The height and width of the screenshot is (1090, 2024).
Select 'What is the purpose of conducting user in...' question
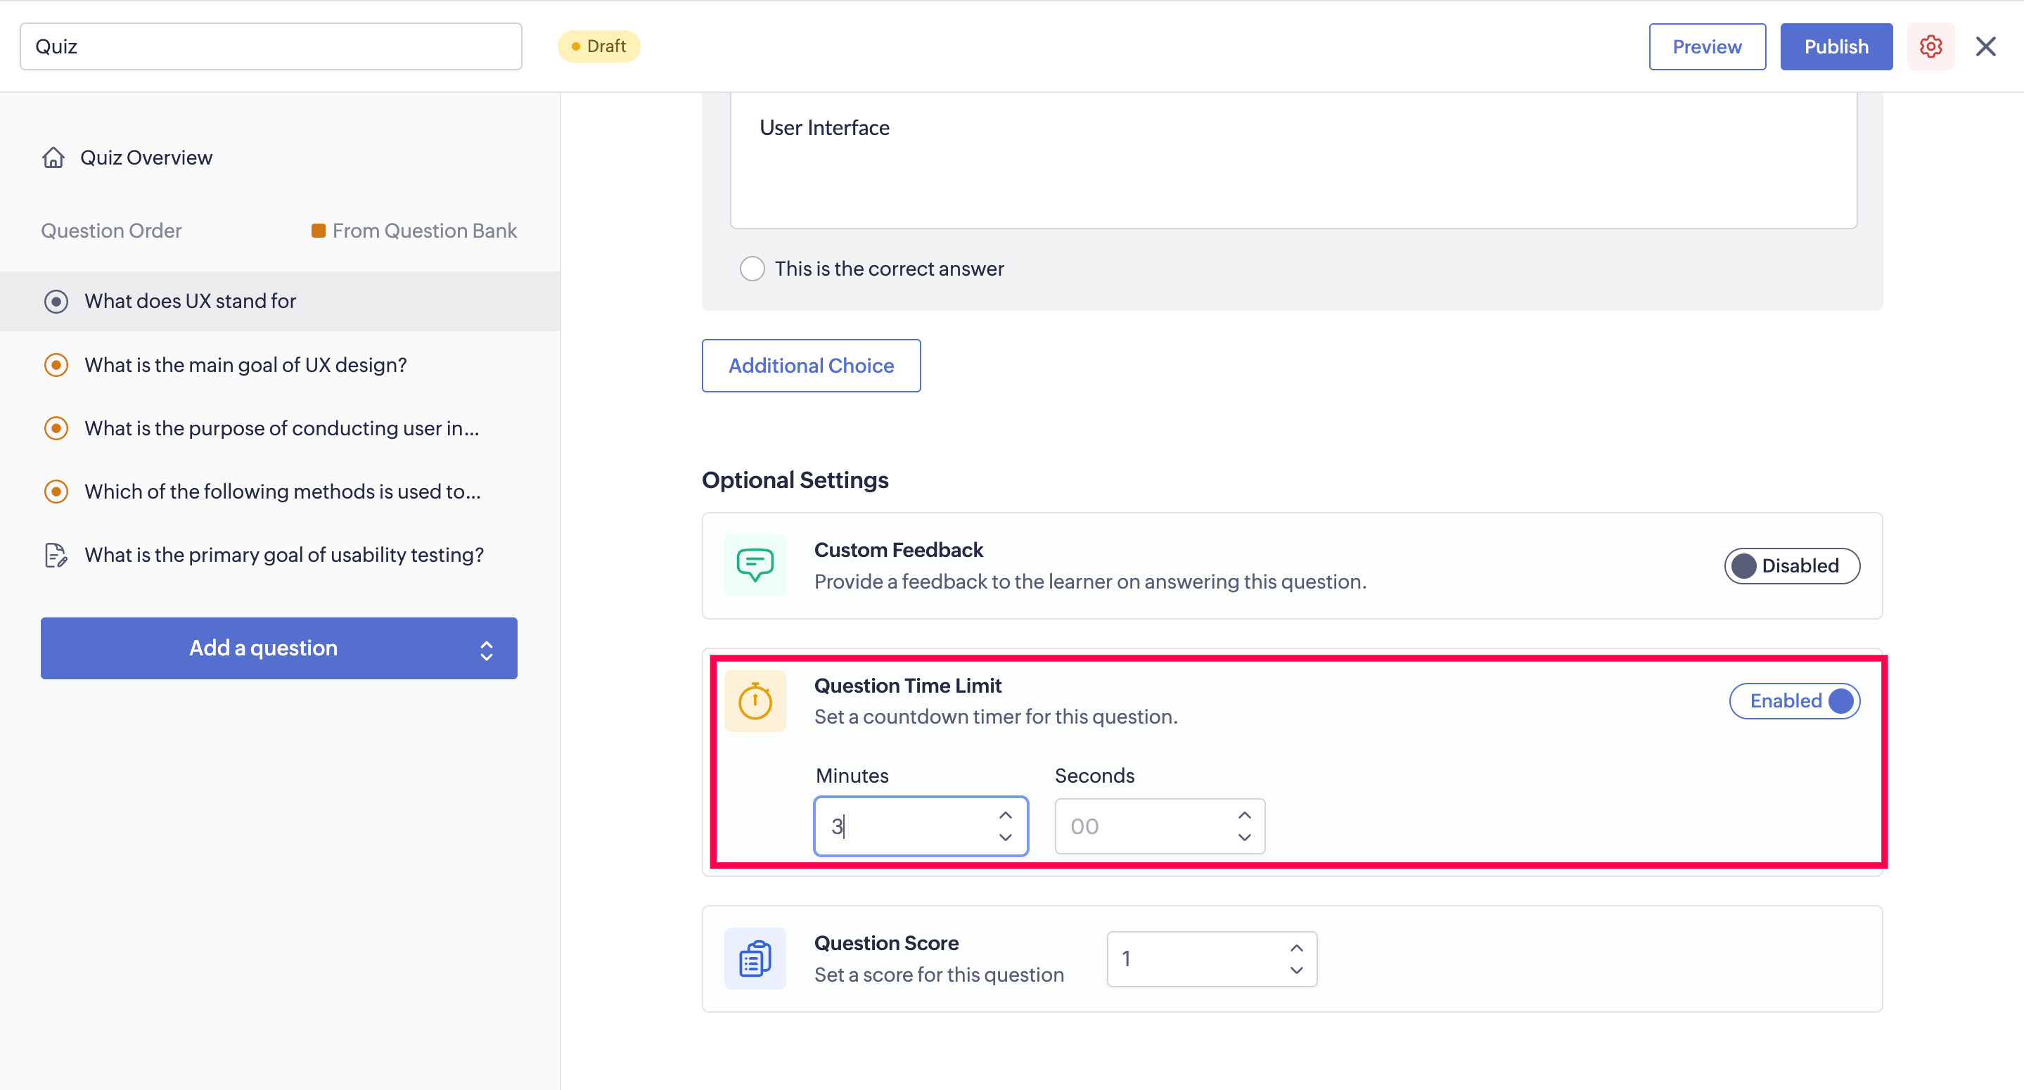[281, 428]
